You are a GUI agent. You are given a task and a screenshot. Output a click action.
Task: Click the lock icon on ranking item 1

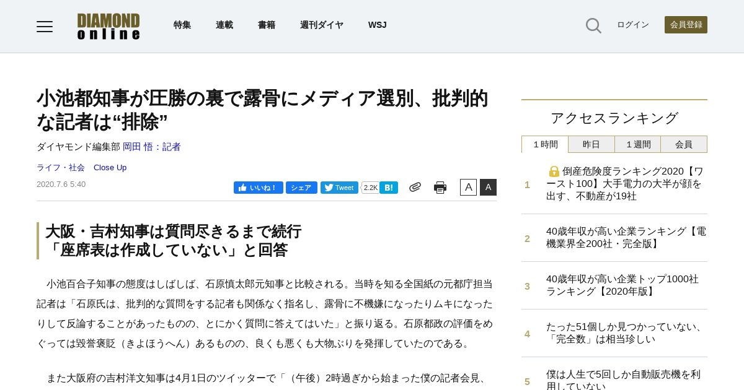(x=554, y=171)
